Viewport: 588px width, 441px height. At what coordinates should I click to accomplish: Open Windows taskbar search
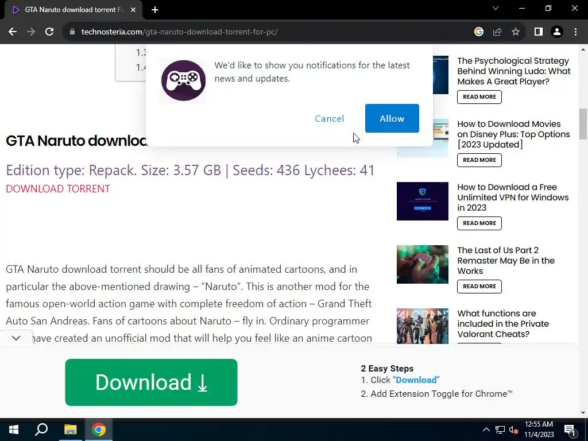41,430
